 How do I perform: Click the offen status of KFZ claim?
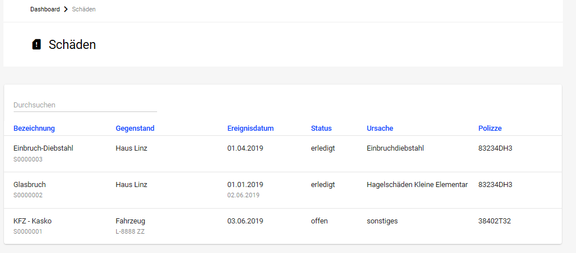319,221
